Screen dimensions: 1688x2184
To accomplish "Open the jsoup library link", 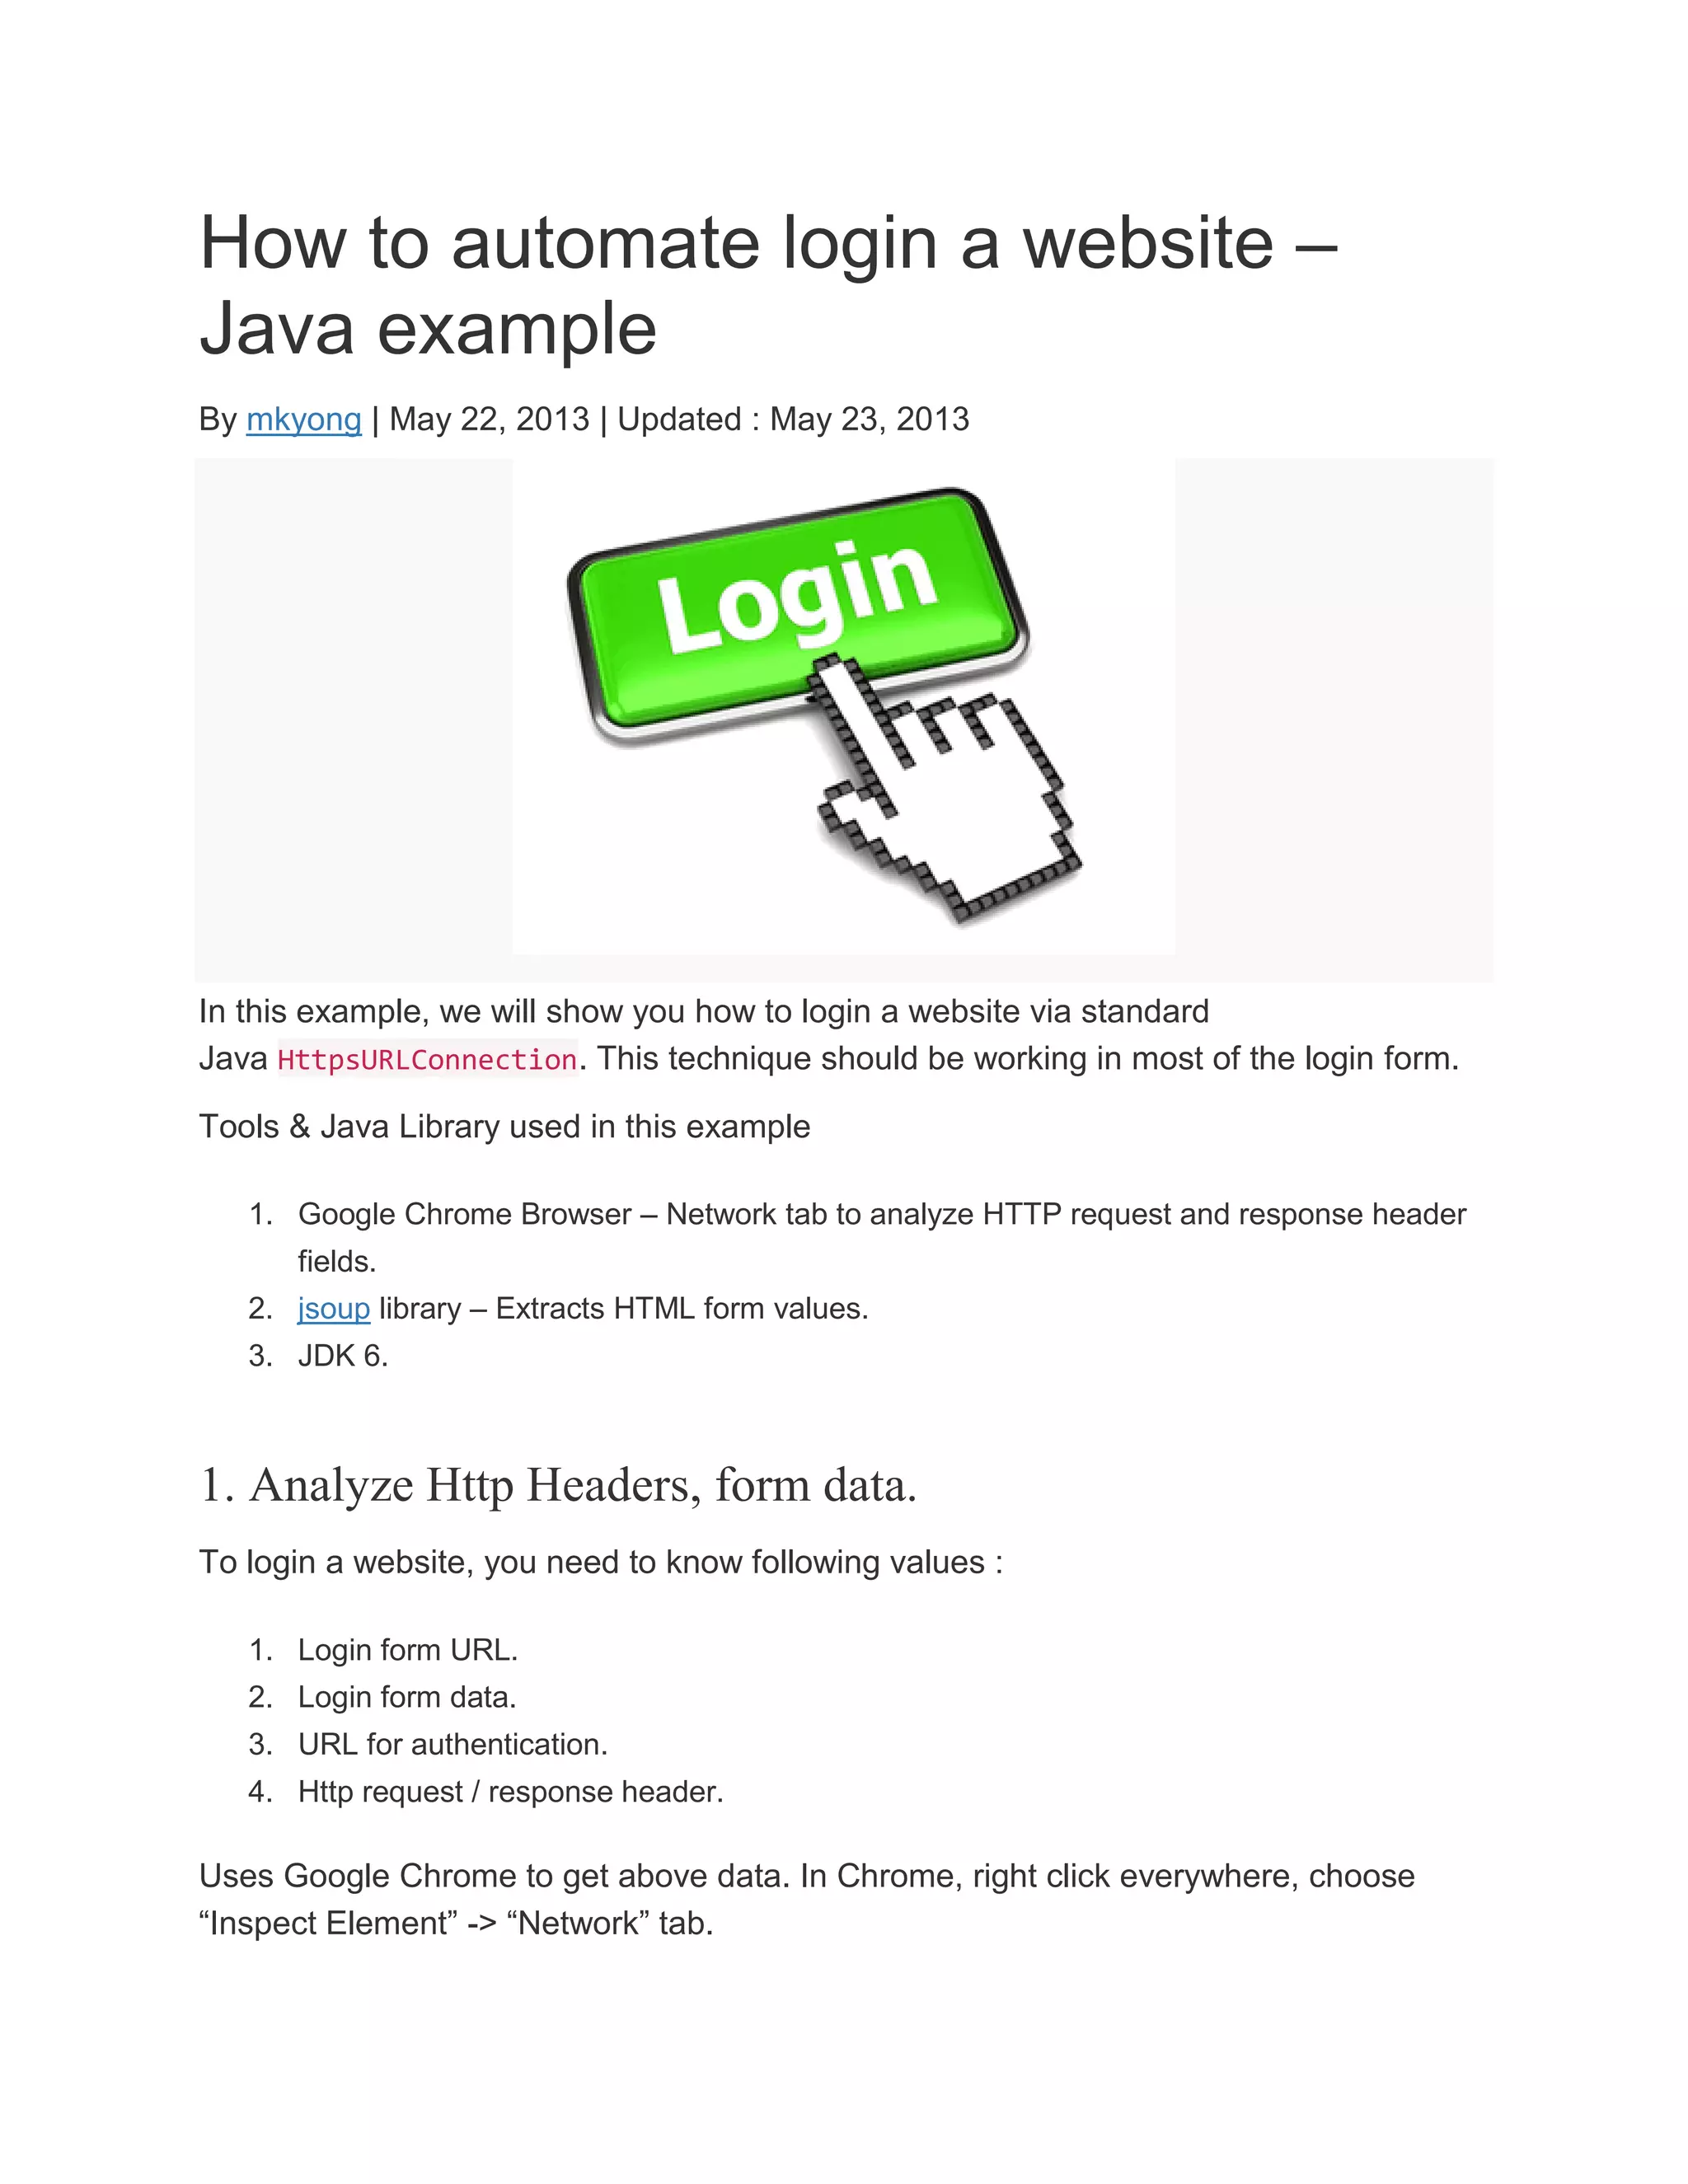I will [x=334, y=1308].
